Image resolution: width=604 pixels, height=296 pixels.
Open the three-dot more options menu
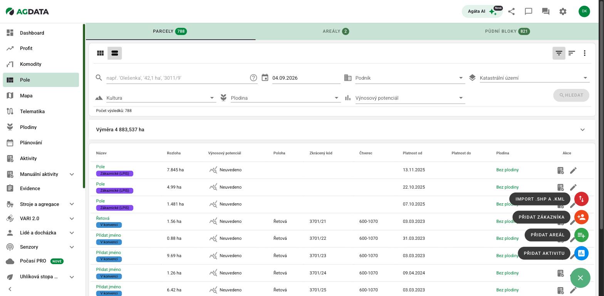585,53
